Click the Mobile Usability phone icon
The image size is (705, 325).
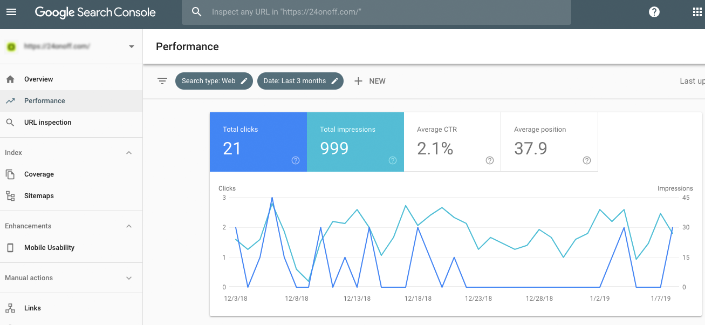(x=10, y=248)
